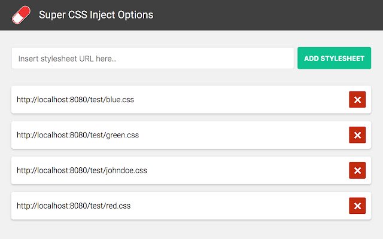Click the gap between blue.css and green.css rows
Image resolution: width=383 pixels, height=239 pixels.
[x=191, y=117]
